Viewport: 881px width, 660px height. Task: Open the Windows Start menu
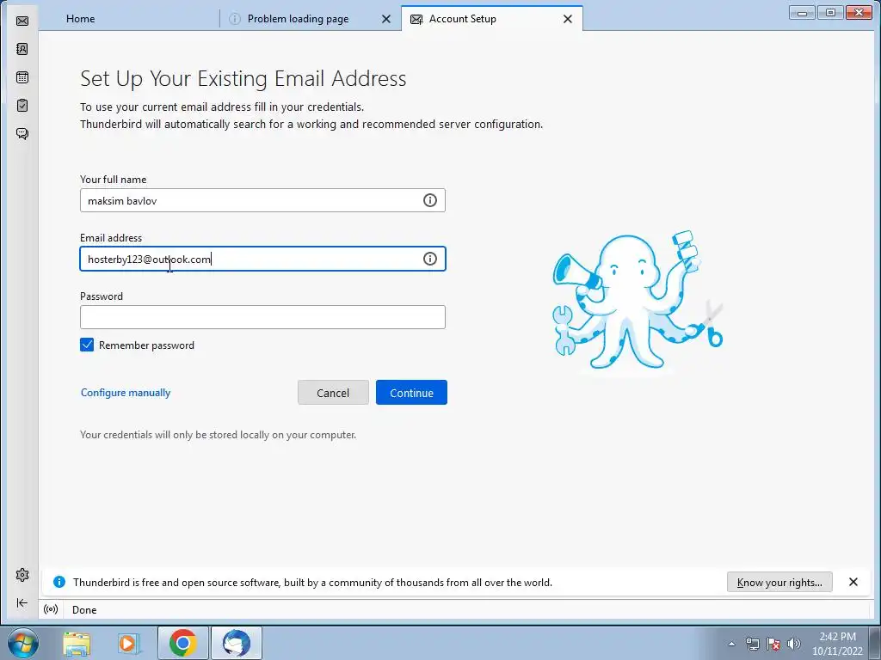(x=23, y=643)
